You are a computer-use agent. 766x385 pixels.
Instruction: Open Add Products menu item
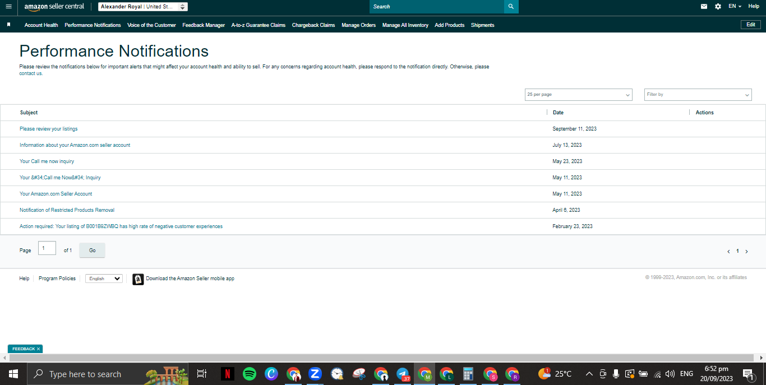pyautogui.click(x=450, y=25)
